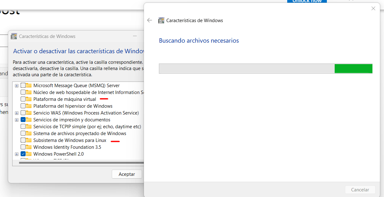The image size is (384, 197).
Task: Select Plataforma del hipervisor de Windows label
Action: coord(73,106)
